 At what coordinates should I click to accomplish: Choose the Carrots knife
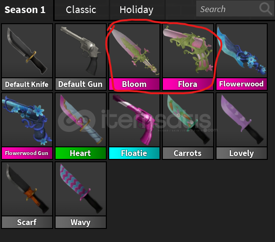pos(188,126)
